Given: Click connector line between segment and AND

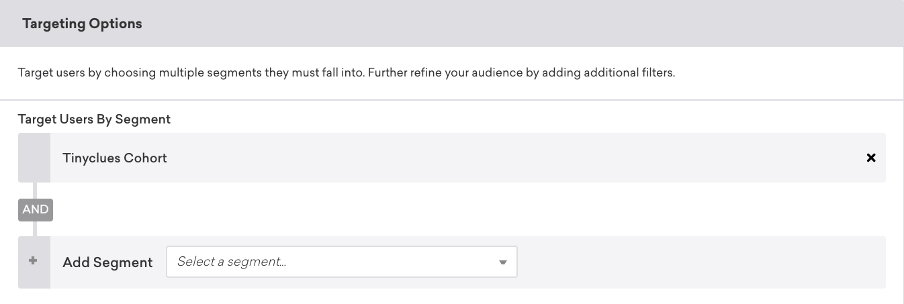Looking at the screenshot, I should [35, 190].
